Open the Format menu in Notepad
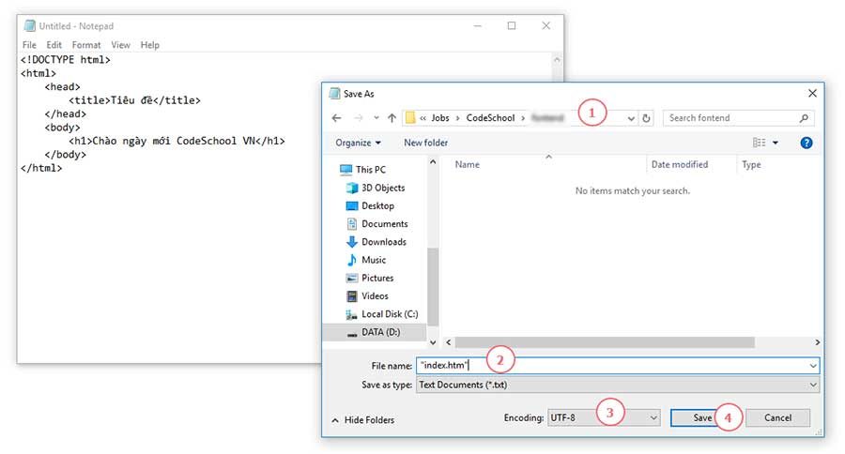The width and height of the screenshot is (845, 454). [x=86, y=44]
